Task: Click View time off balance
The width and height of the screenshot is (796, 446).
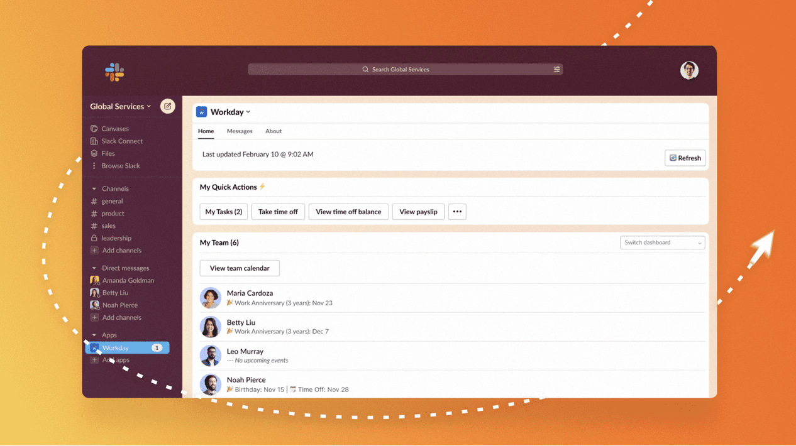Action: pos(348,212)
